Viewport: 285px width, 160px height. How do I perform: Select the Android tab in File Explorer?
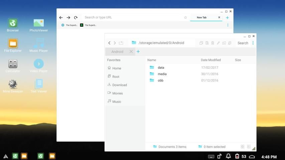tap(117, 52)
